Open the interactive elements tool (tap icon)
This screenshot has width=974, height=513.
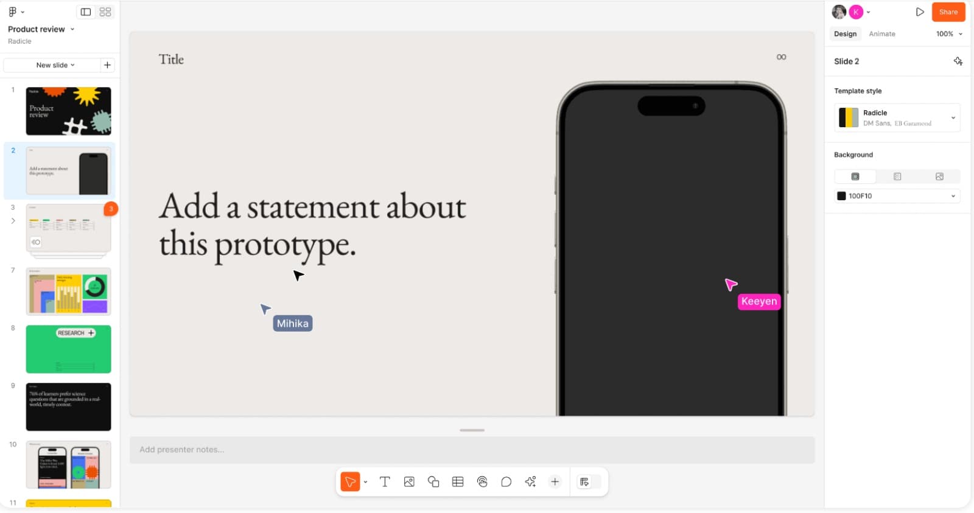click(482, 482)
